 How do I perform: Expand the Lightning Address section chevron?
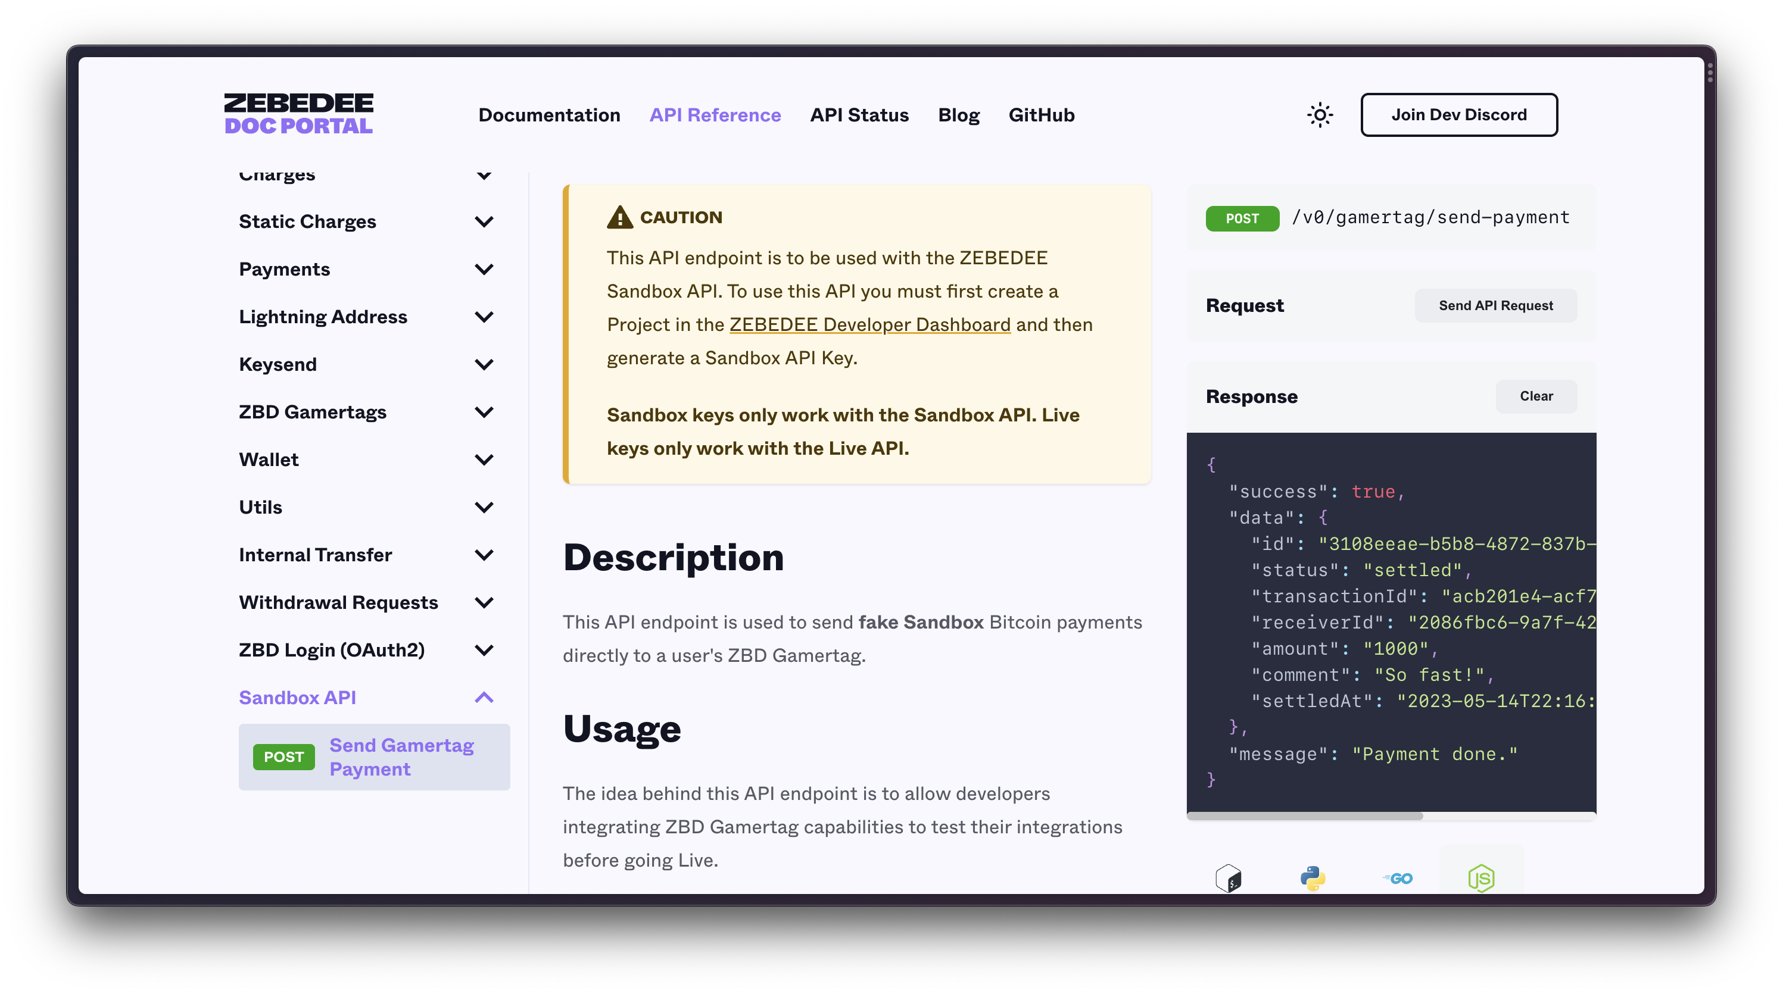[x=484, y=317]
